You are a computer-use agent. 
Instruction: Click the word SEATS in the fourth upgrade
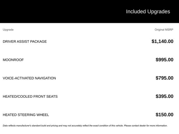click(52, 97)
